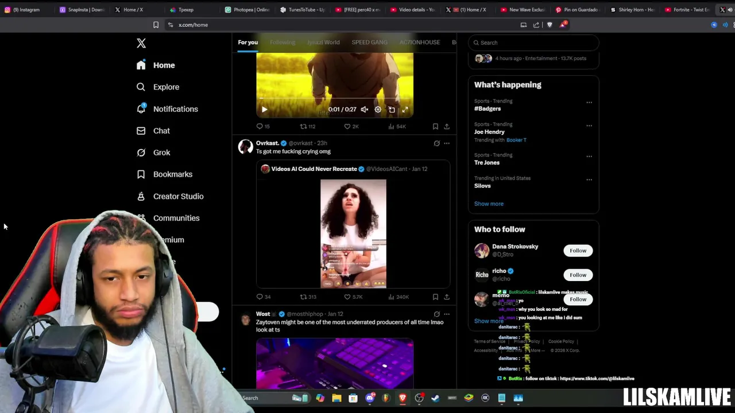735x413 pixels.
Task: Open more options for Silovs trend
Action: (x=589, y=180)
